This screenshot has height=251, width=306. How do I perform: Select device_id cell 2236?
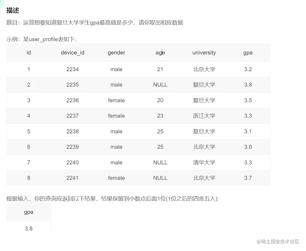[x=73, y=100]
